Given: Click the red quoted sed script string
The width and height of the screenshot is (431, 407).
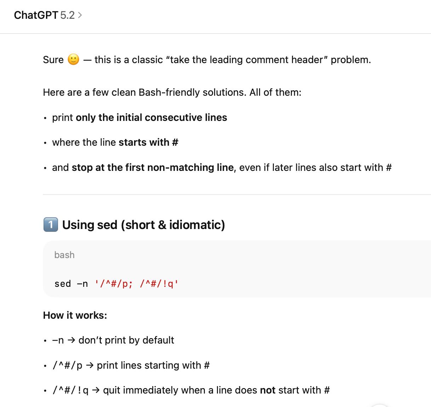Looking at the screenshot, I should tap(137, 284).
